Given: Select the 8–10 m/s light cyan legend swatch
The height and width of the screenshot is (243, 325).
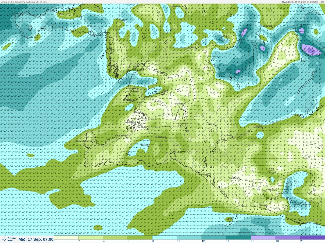Looking at the screenshot, I should [165, 238].
